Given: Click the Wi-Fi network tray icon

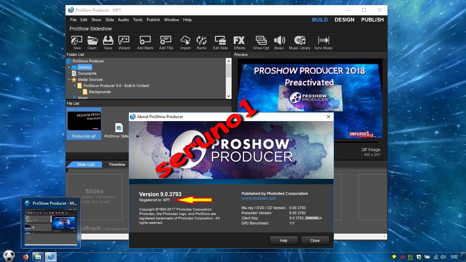Looking at the screenshot, I should [x=435, y=257].
